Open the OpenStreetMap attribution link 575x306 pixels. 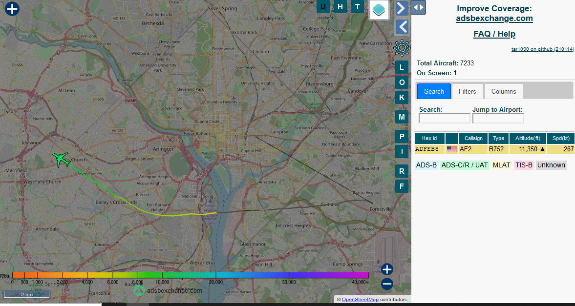(x=360, y=300)
